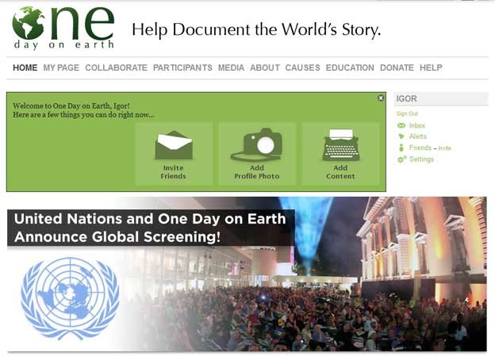Open the COLLABORATE menu item
495x356 pixels.
[116, 67]
